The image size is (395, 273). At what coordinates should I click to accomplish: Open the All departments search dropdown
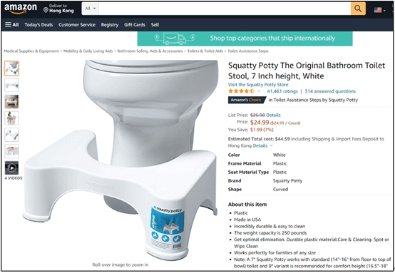(90, 9)
